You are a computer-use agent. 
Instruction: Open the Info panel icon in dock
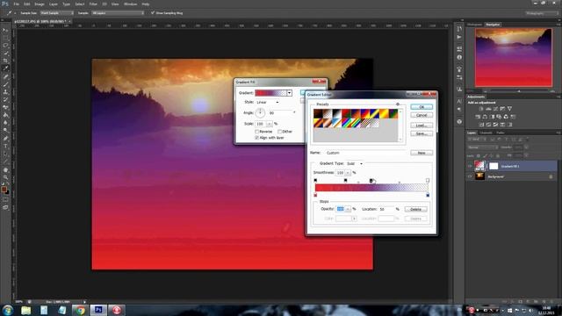[x=459, y=57]
